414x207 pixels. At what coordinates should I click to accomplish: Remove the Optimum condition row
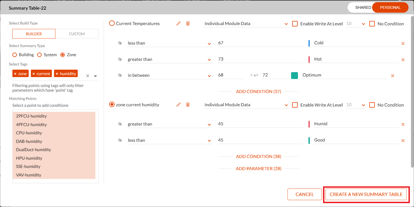click(x=393, y=76)
